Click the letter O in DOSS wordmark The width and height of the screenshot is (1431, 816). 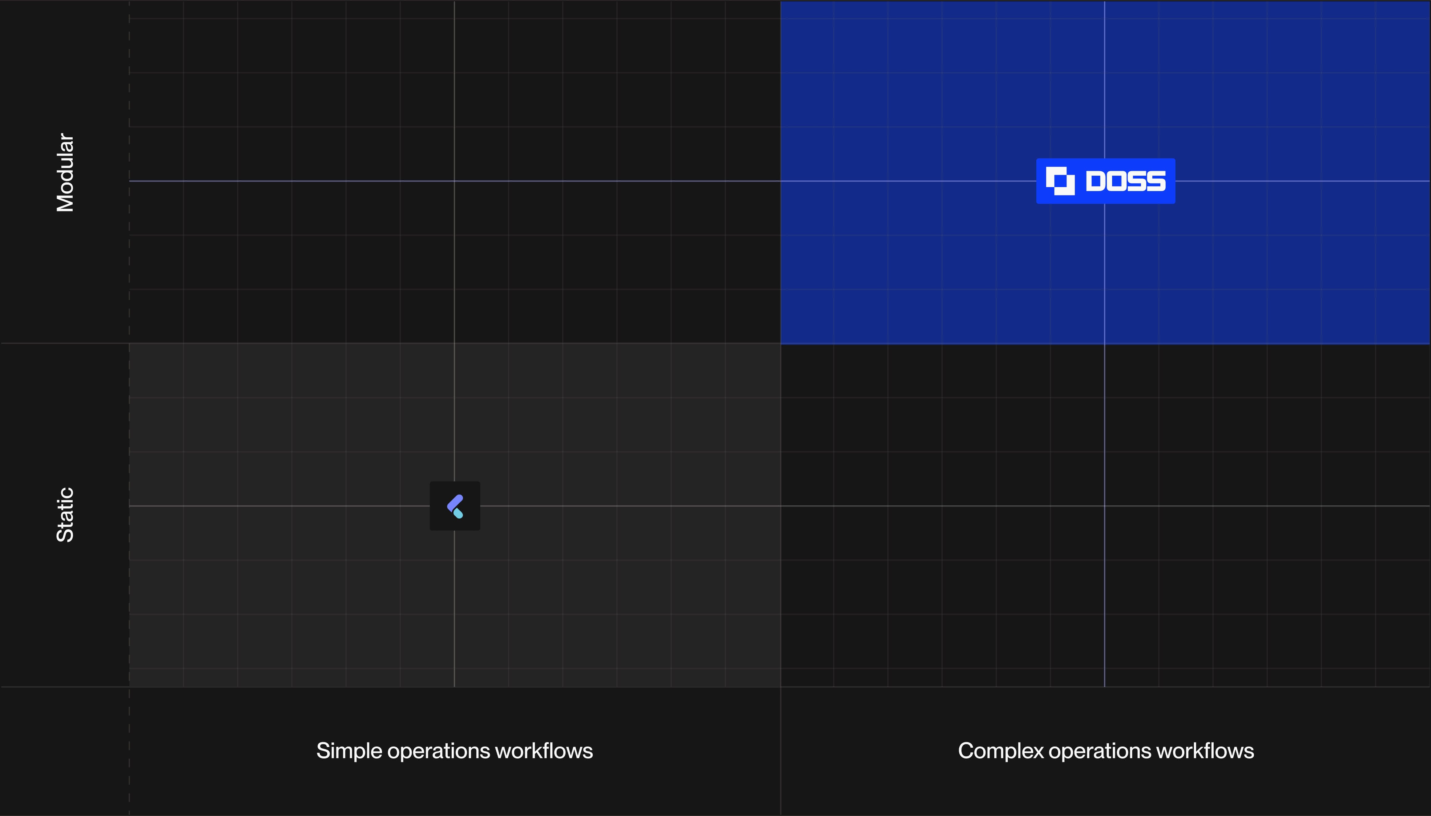pyautogui.click(x=1116, y=182)
